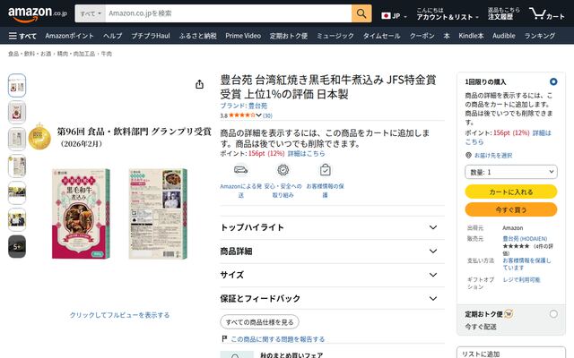Open Prime Video in nav bar
This screenshot has height=358, width=574.
[x=243, y=36]
